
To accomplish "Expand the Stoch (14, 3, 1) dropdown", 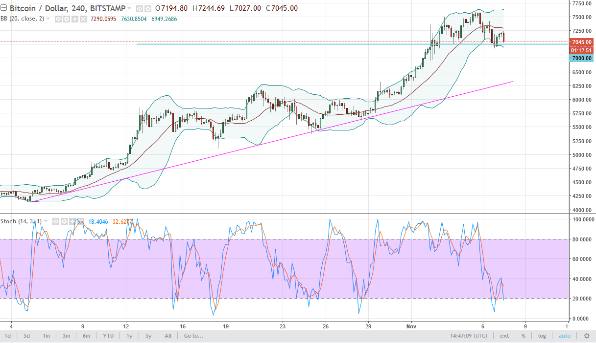I will (x=46, y=221).
